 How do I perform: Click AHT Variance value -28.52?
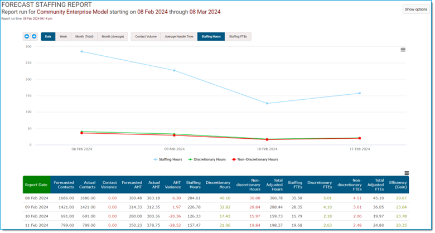click(x=175, y=225)
